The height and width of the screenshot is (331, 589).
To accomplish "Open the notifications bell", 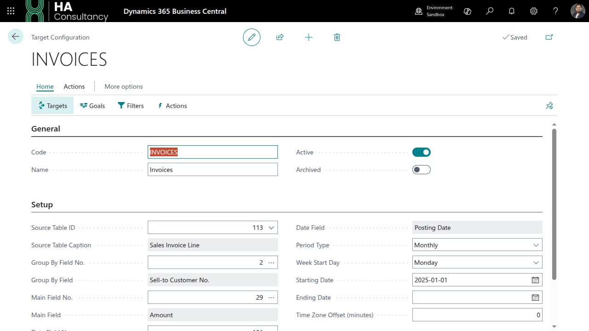I will tap(512, 11).
